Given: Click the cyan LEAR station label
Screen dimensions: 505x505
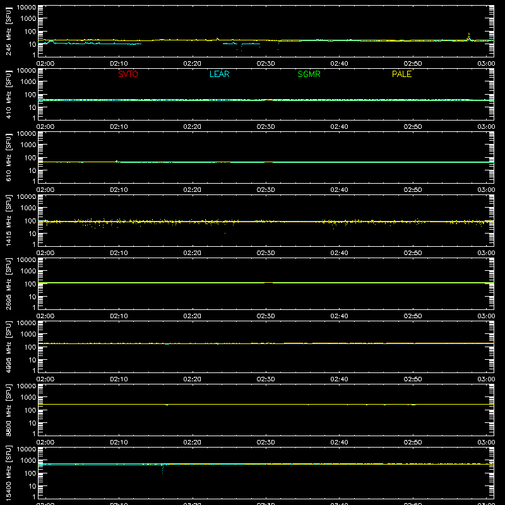Looking at the screenshot, I should click(x=219, y=74).
